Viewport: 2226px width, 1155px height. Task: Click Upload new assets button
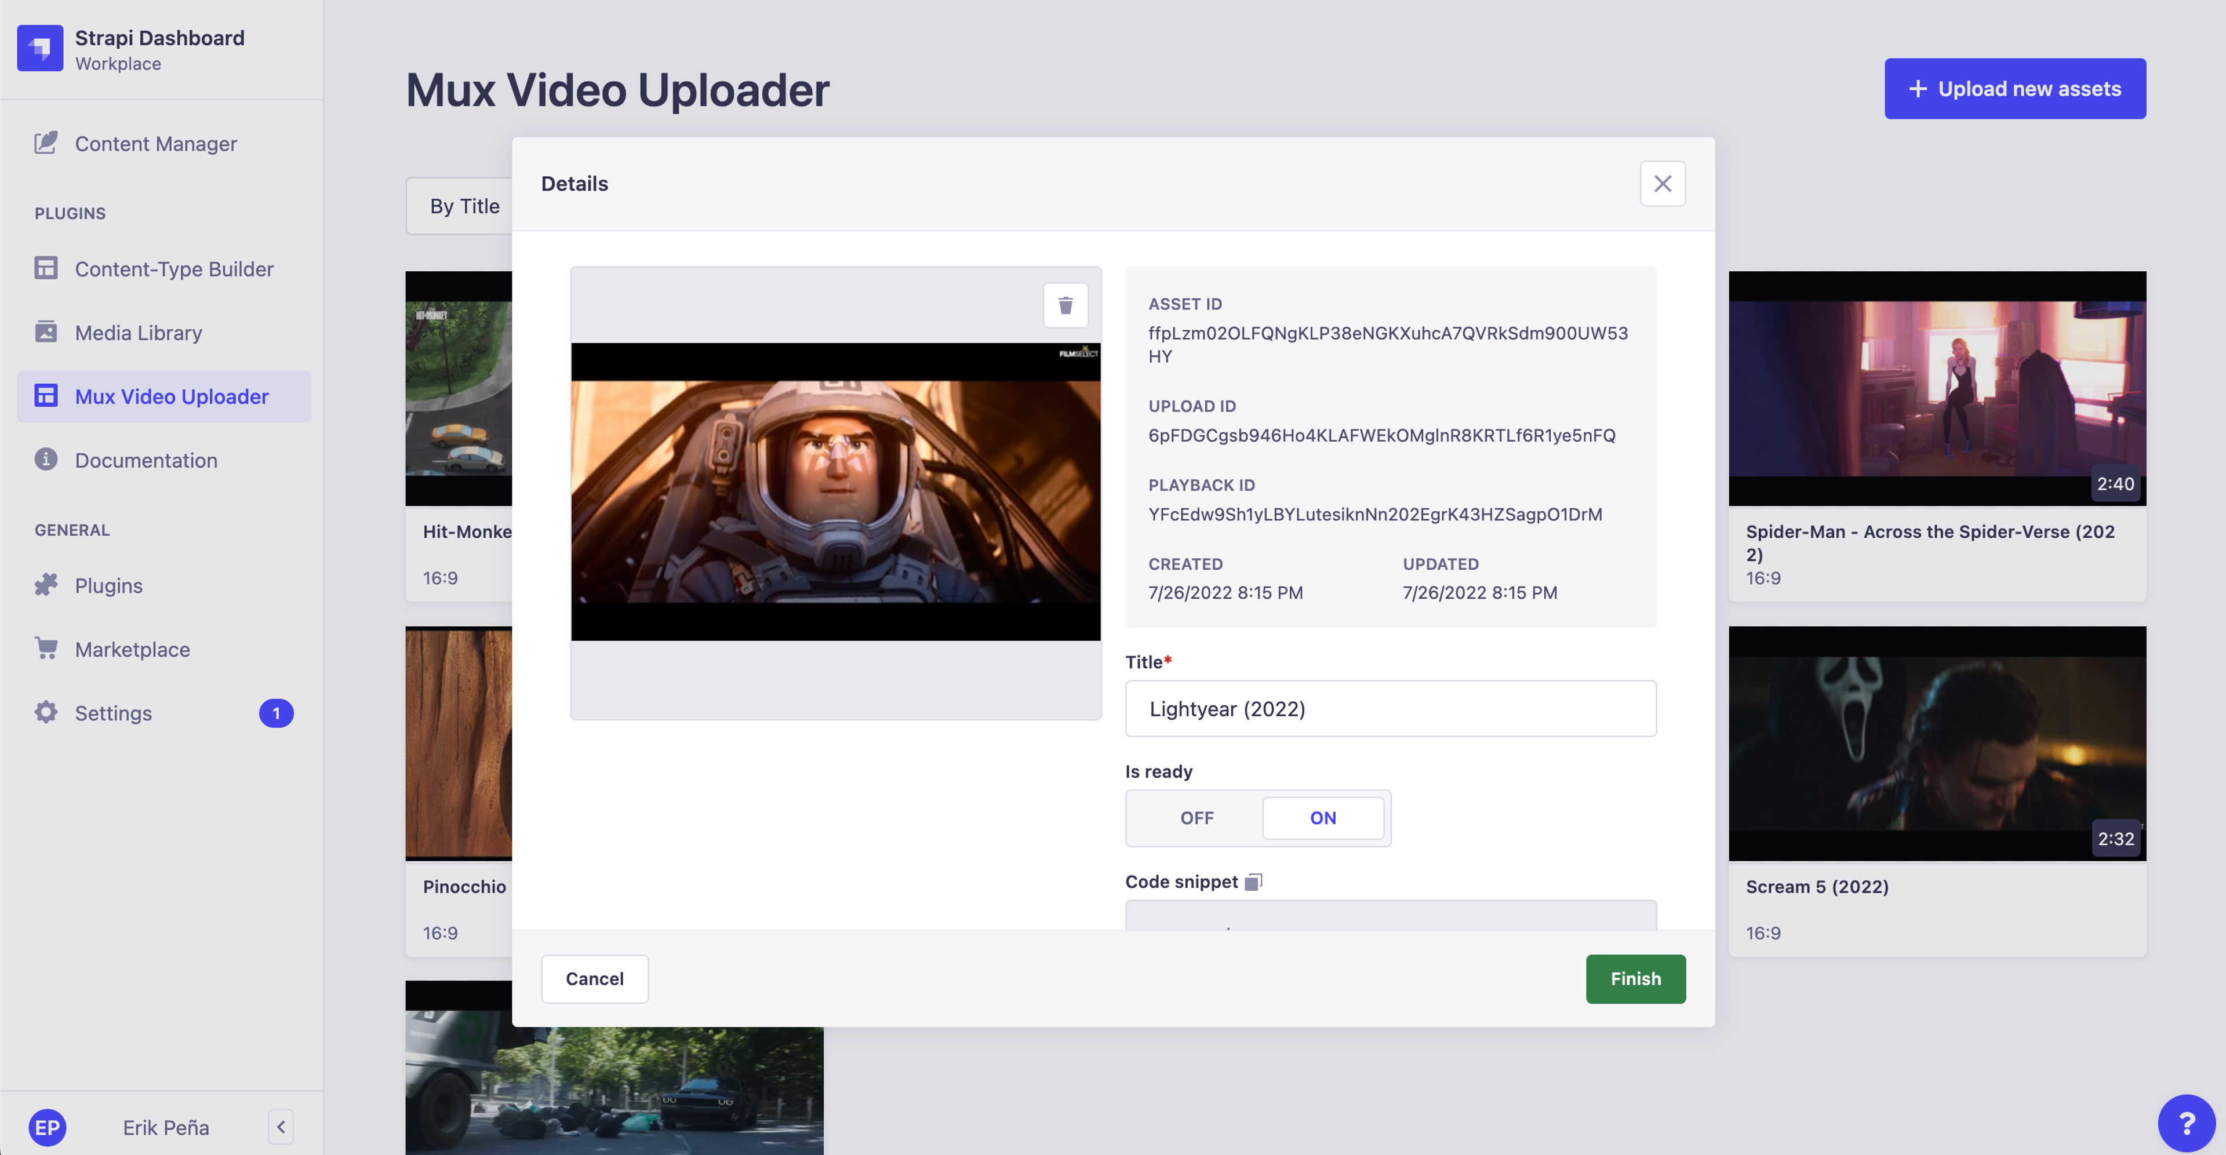(2015, 89)
